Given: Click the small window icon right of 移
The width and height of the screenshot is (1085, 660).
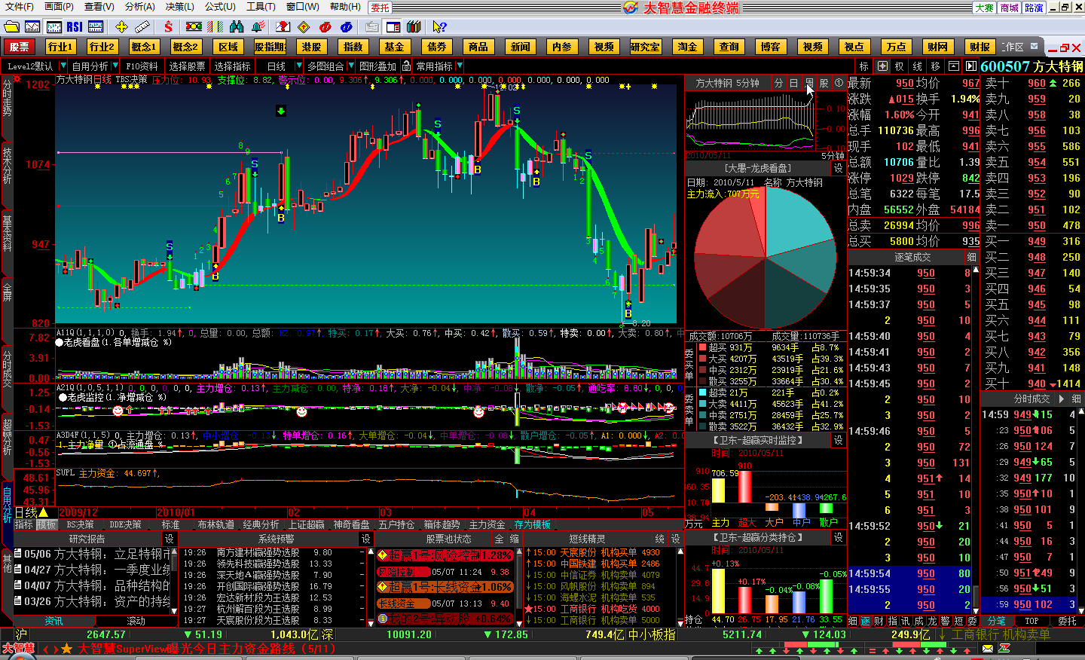Looking at the screenshot, I should [x=953, y=66].
